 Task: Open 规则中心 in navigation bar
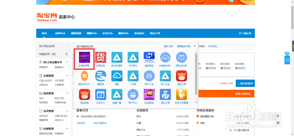click(92, 33)
